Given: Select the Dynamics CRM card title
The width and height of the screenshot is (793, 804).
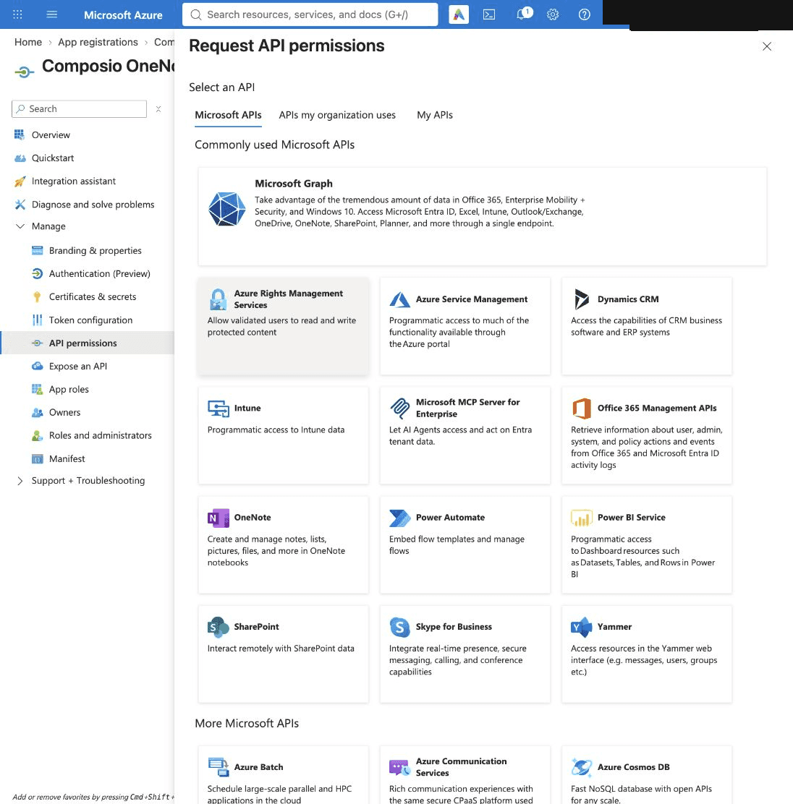Looking at the screenshot, I should 628,299.
